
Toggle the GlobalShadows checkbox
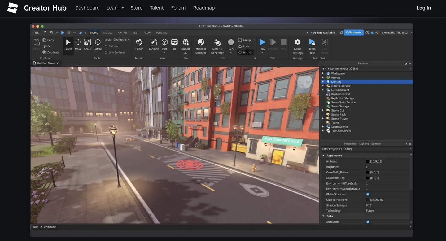point(368,194)
